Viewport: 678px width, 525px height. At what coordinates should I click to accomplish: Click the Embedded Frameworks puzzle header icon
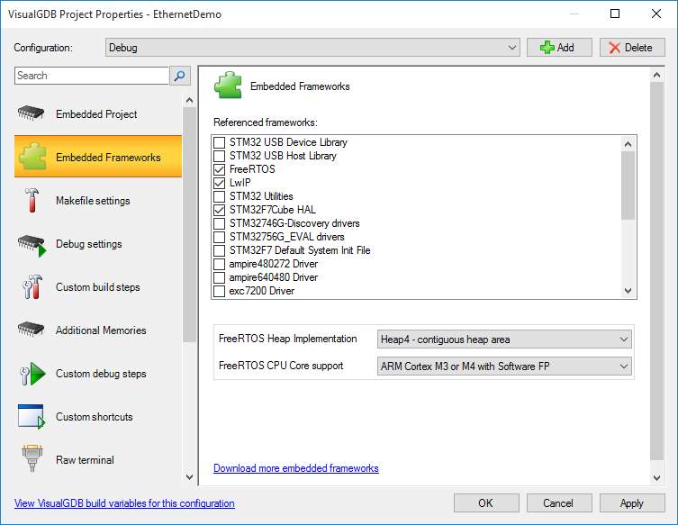(x=228, y=86)
